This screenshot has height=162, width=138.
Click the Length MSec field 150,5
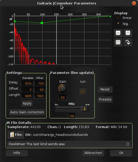click(x=40, y=96)
